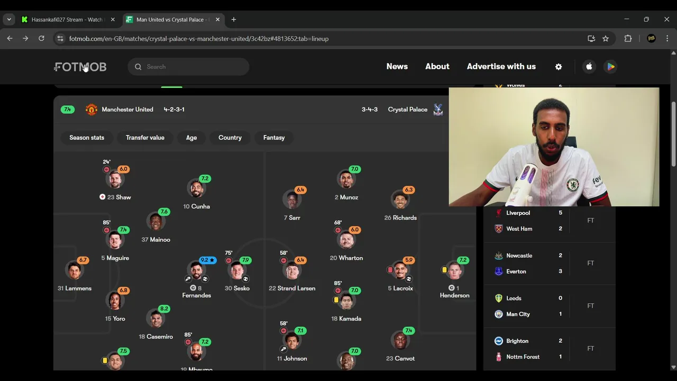
Task: Open the Crystal Palace team name link
Action: point(408,110)
